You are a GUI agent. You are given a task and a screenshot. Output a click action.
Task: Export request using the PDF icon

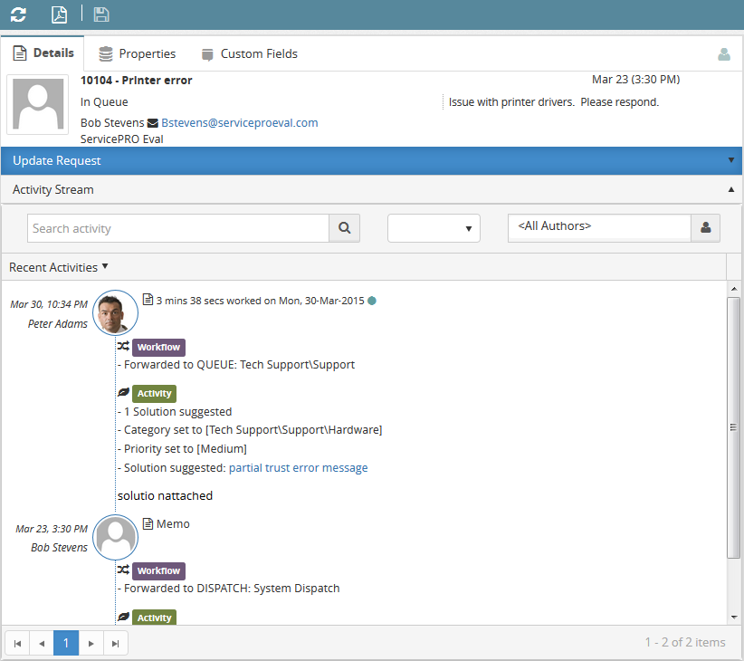[59, 14]
